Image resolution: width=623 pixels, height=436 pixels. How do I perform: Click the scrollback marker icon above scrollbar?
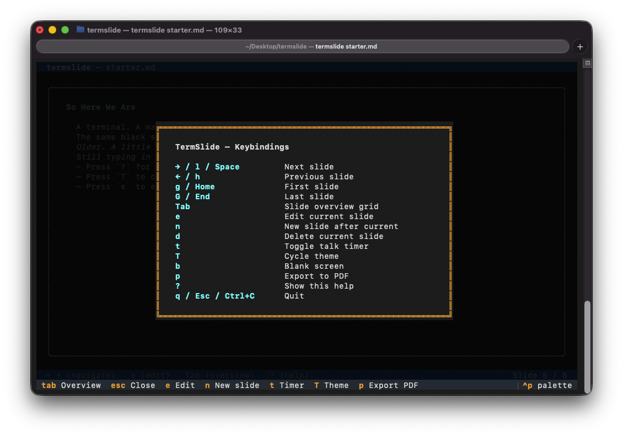pyautogui.click(x=587, y=63)
